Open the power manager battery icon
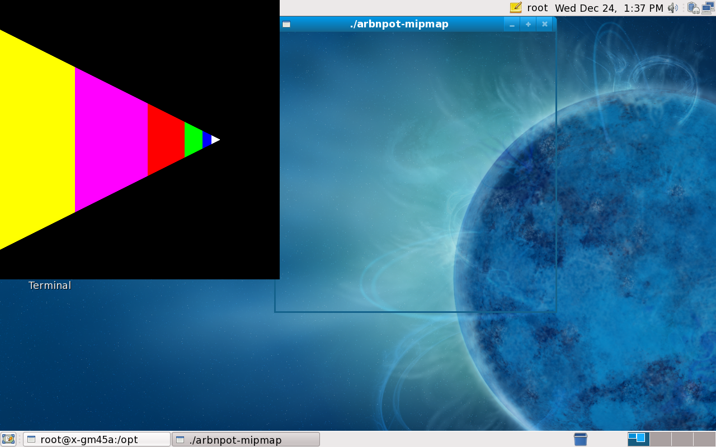The image size is (716, 447). tap(693, 8)
